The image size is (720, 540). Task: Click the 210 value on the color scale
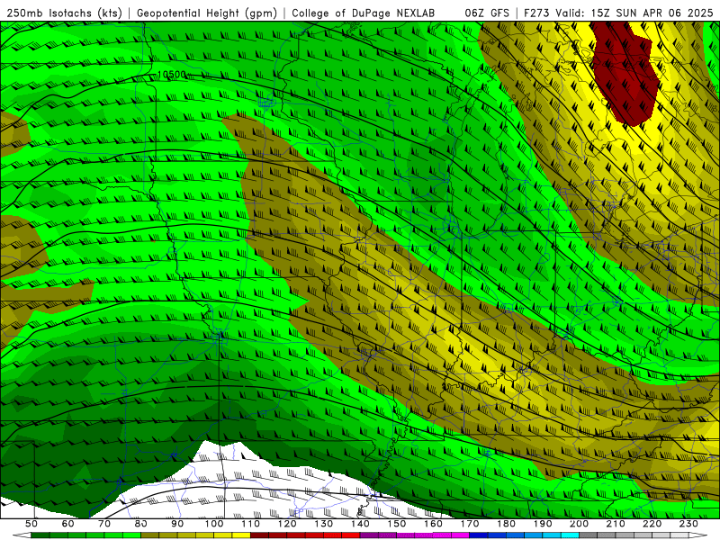coord(616,524)
